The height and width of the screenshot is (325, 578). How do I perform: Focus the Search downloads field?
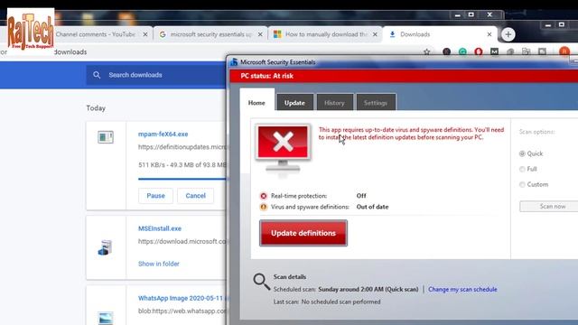[x=156, y=75]
